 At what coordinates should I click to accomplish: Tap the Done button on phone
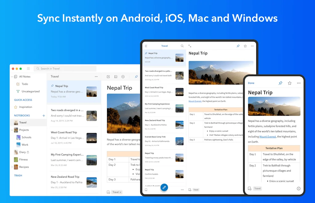pyautogui.click(x=251, y=83)
